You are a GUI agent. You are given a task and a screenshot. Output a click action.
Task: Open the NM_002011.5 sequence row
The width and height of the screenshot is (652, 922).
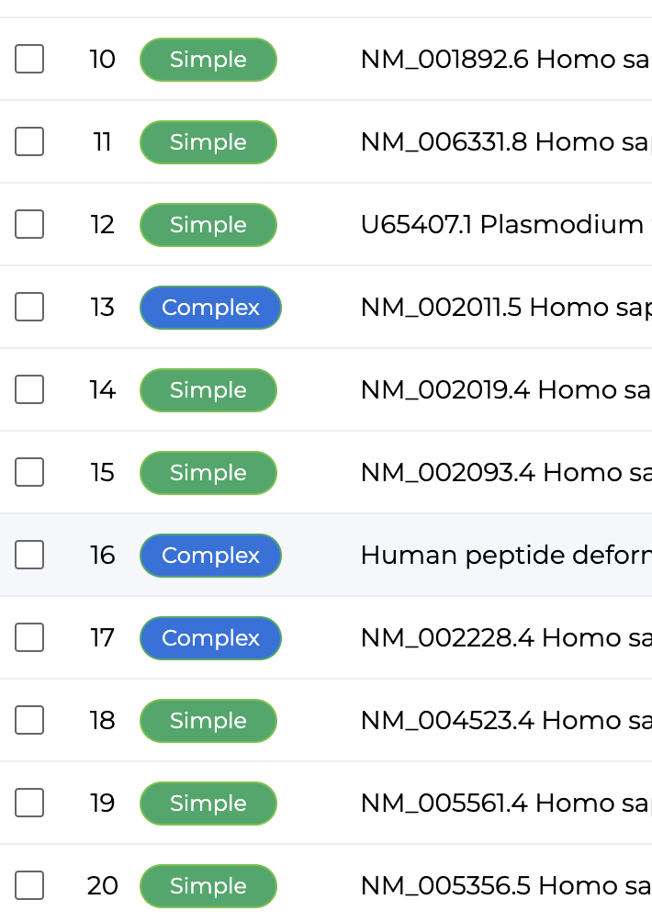coord(506,308)
